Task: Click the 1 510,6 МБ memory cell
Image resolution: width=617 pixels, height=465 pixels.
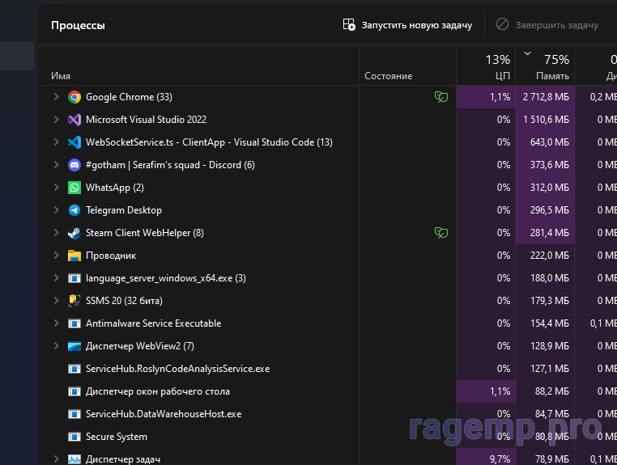Action: [546, 120]
